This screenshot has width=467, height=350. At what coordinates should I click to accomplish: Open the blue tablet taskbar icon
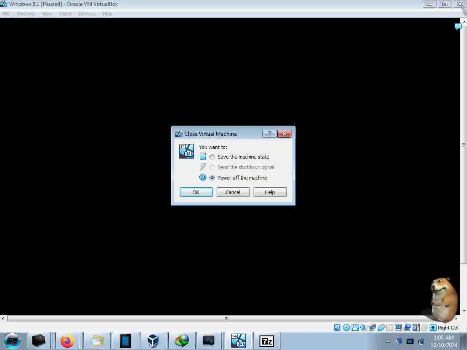click(x=125, y=341)
